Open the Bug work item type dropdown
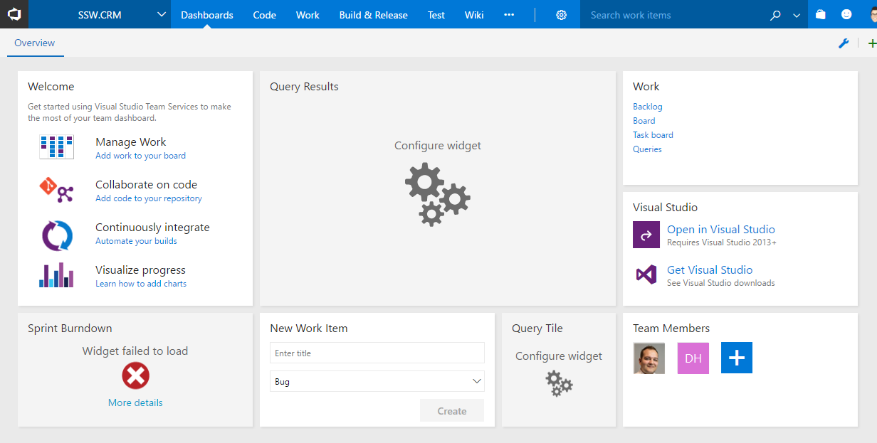Image resolution: width=877 pixels, height=443 pixels. point(377,381)
